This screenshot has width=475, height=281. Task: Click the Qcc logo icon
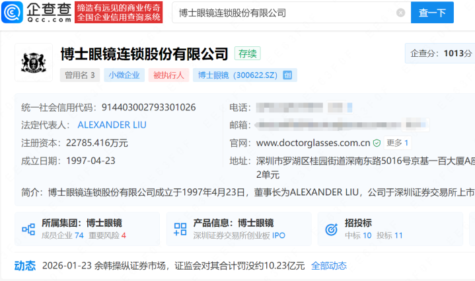point(12,12)
